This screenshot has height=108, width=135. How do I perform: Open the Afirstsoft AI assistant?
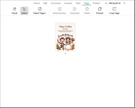pyautogui.click(x=113, y=3)
